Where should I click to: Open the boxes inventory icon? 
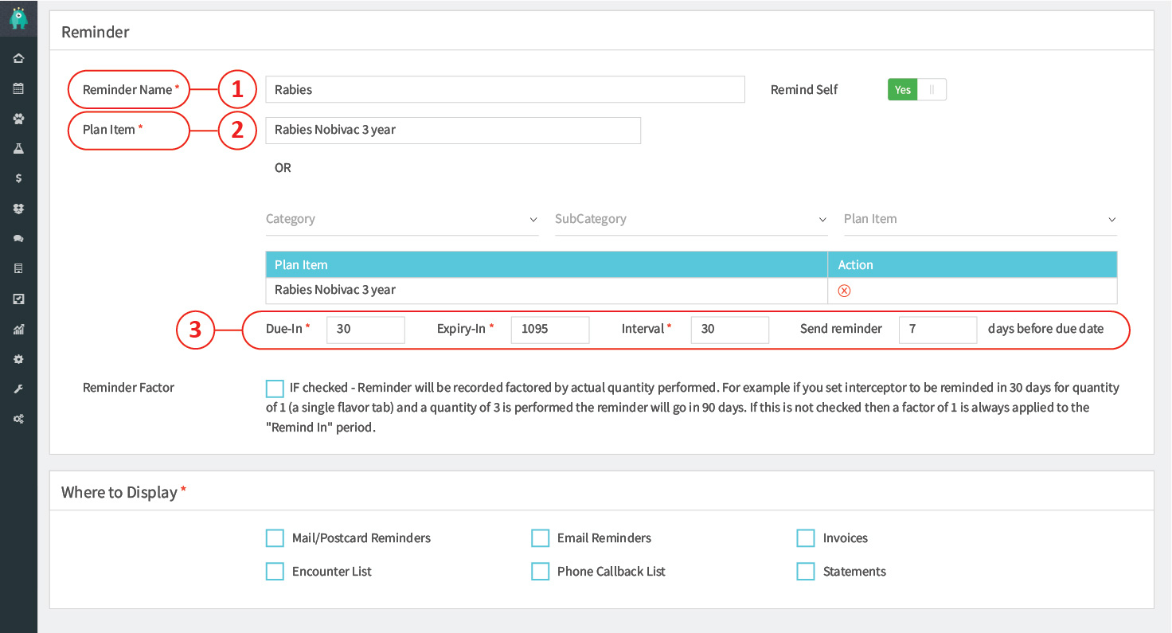[18, 209]
